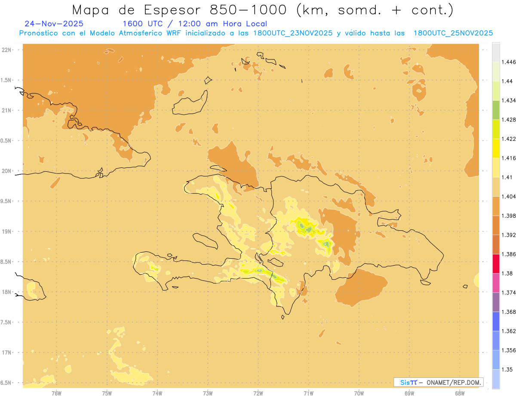The width and height of the screenshot is (516, 399).
Task: Click the colorbar label '1.386'
Action: tap(509, 254)
